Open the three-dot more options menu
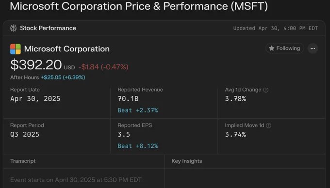This screenshot has width=330, height=188. point(313,48)
